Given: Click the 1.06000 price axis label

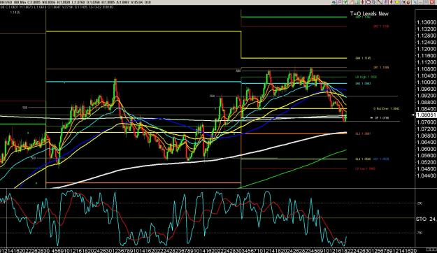Looking at the screenshot, I should (427, 149).
